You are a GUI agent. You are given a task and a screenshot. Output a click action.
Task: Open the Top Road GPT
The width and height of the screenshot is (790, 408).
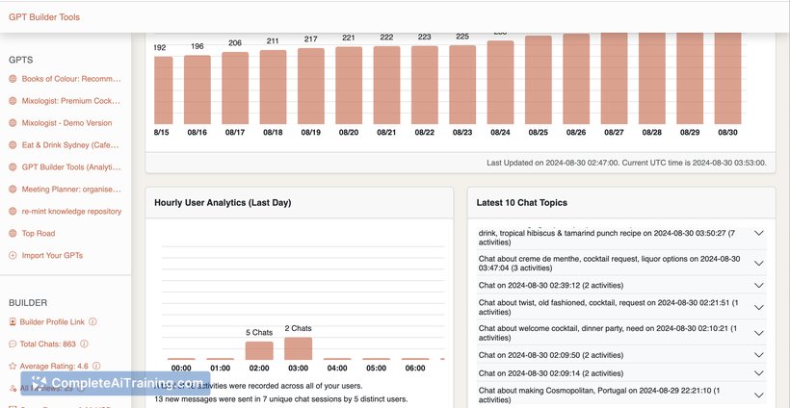pos(39,234)
